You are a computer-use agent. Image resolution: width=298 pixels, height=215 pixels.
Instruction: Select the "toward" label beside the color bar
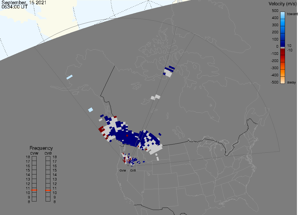292,14
